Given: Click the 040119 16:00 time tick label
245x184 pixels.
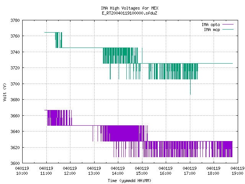Looking at the screenshot, I should coord(165,171).
